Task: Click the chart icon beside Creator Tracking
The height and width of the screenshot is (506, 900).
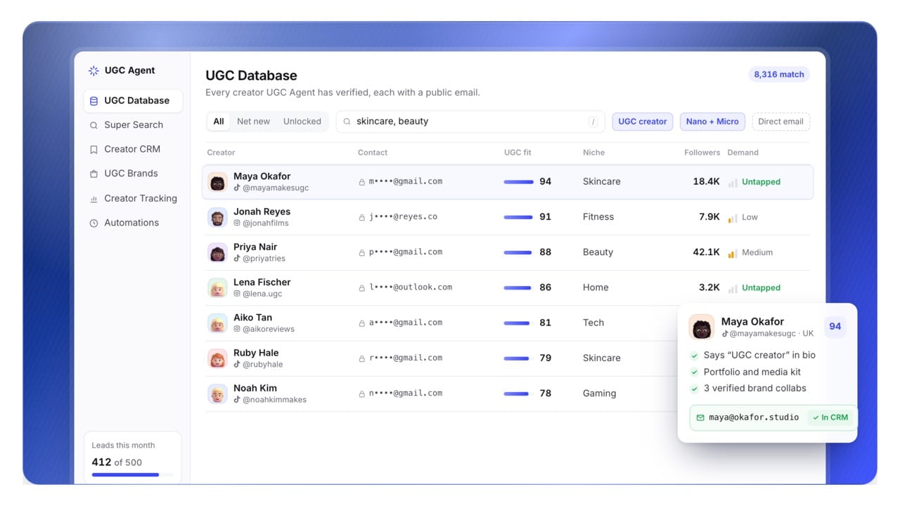Action: coord(94,199)
